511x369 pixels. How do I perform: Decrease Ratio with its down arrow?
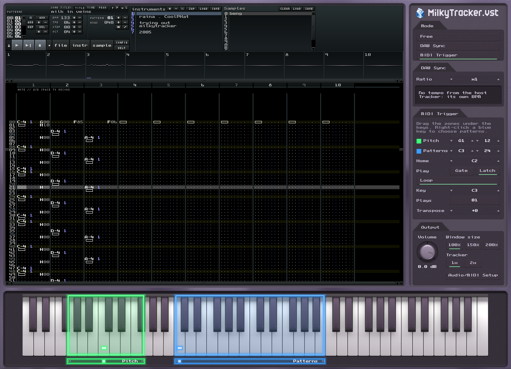[452, 79]
